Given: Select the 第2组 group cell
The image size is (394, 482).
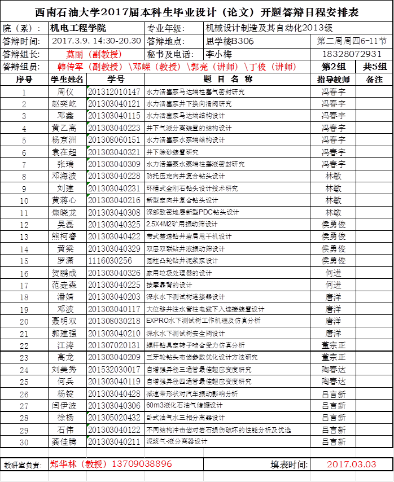Looking at the screenshot, I should click(x=334, y=67).
